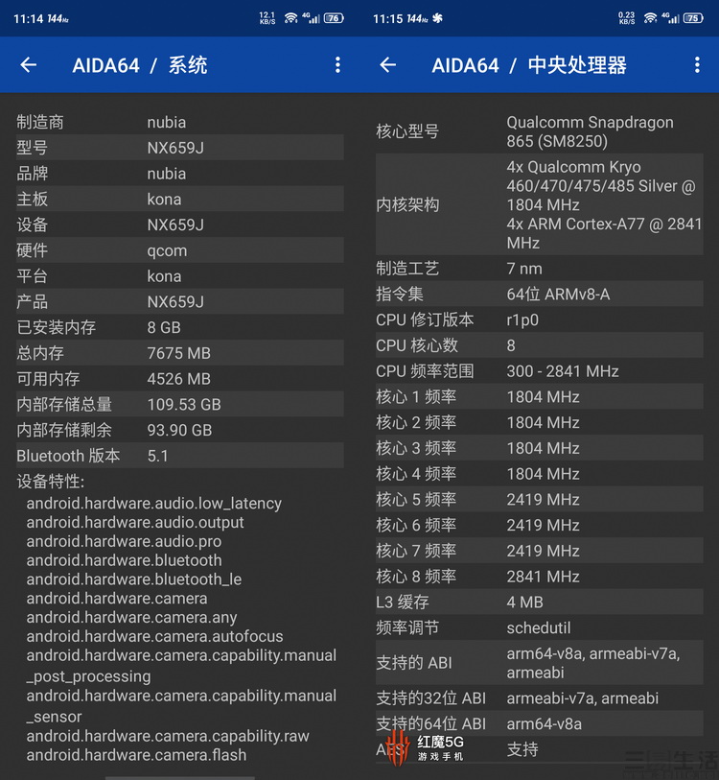Select the 核心 1 频率 row
Screen dimensions: 719x780
point(540,396)
